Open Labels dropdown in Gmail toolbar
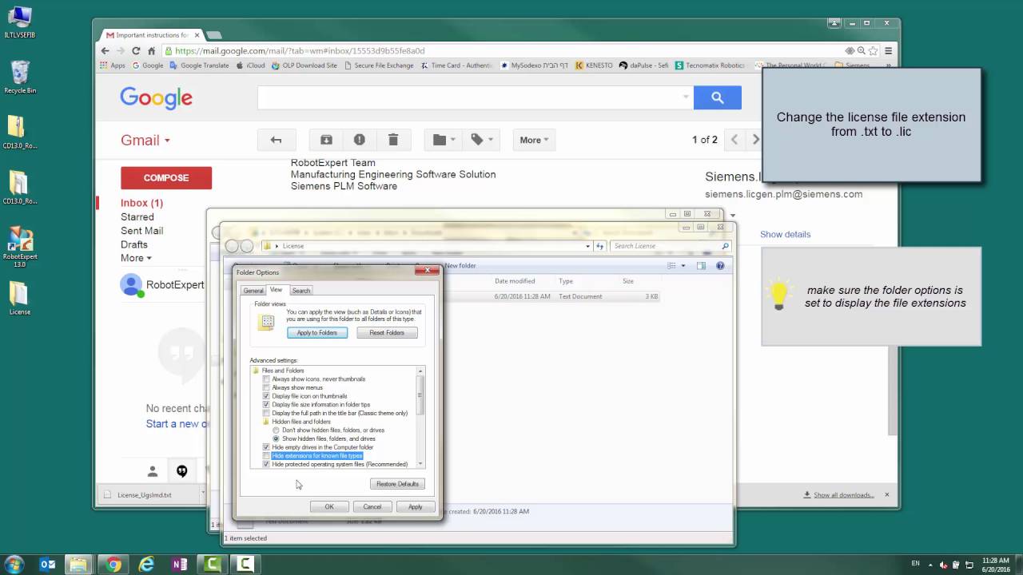1023x575 pixels. pos(481,140)
